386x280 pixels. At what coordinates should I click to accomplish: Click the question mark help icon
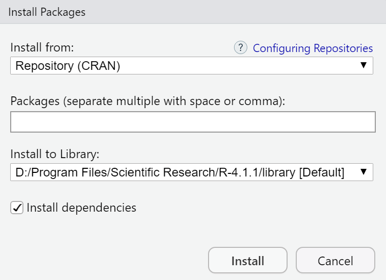click(240, 48)
